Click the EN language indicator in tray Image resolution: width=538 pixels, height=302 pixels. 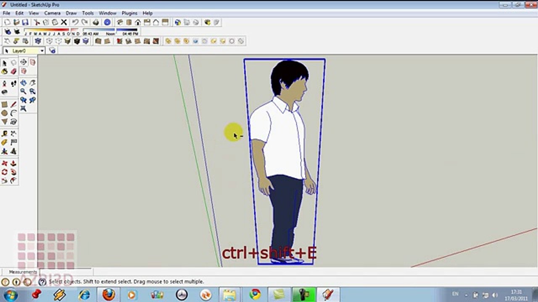[x=455, y=294]
